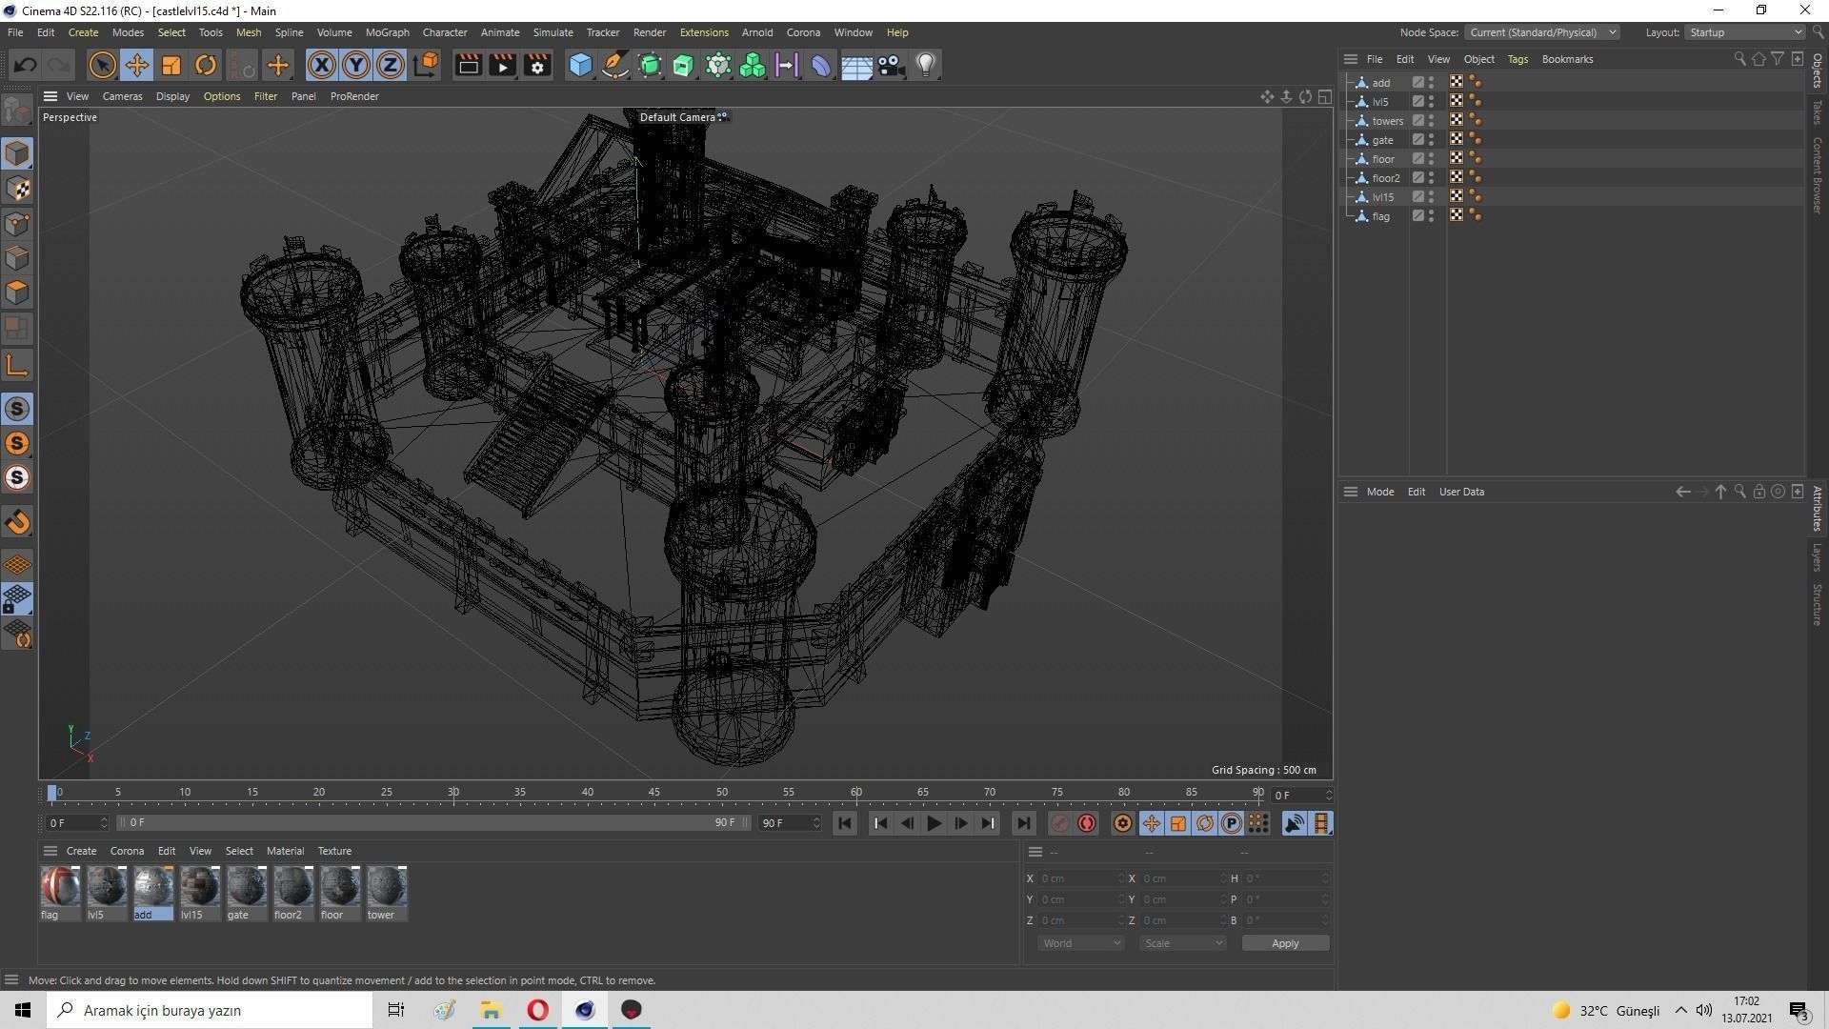Toggle coordinate system icon

tap(427, 65)
